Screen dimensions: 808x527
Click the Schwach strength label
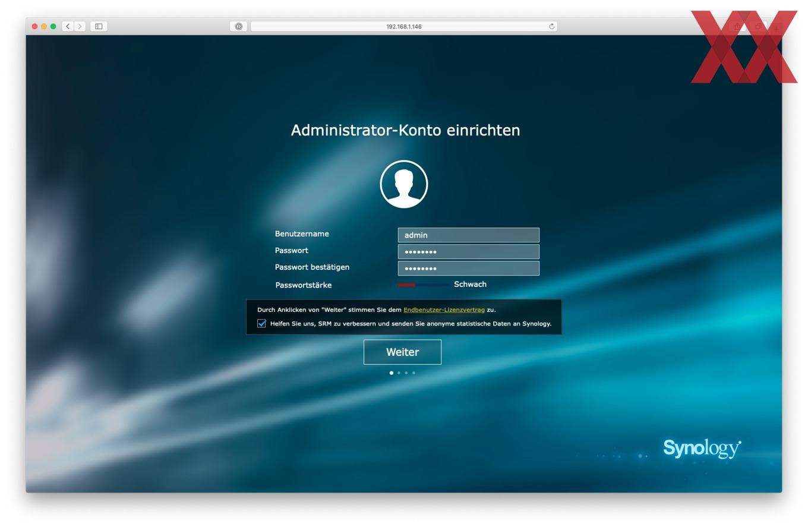click(x=470, y=284)
